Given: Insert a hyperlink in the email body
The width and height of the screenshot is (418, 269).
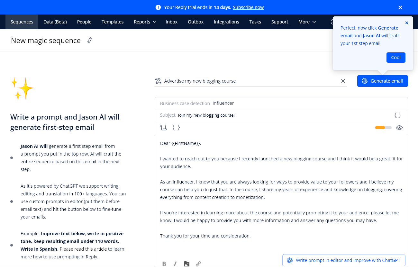Looking at the screenshot, I should tap(198, 264).
